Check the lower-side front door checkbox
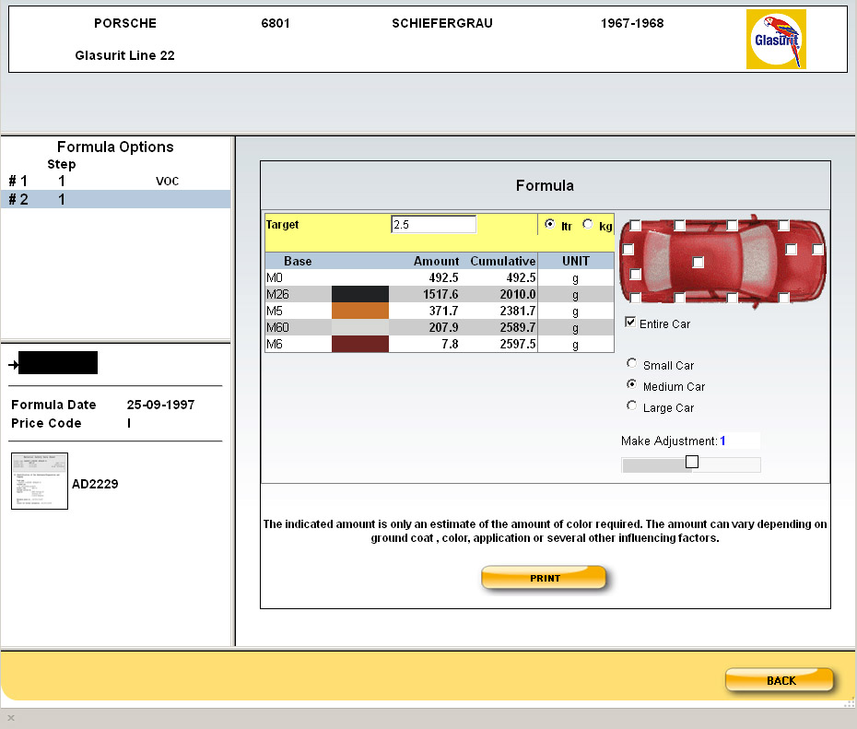Image resolution: width=857 pixels, height=729 pixels. pyautogui.click(x=733, y=298)
